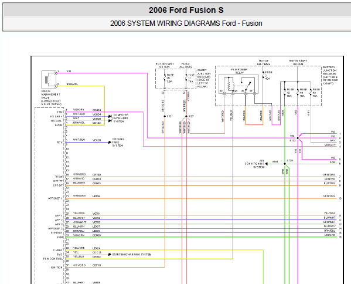Click the "COMPUTER DATA LINES SYSTEM" label

click(x=121, y=118)
